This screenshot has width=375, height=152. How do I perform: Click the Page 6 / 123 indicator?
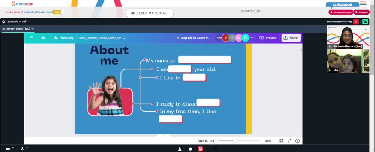(x=205, y=141)
